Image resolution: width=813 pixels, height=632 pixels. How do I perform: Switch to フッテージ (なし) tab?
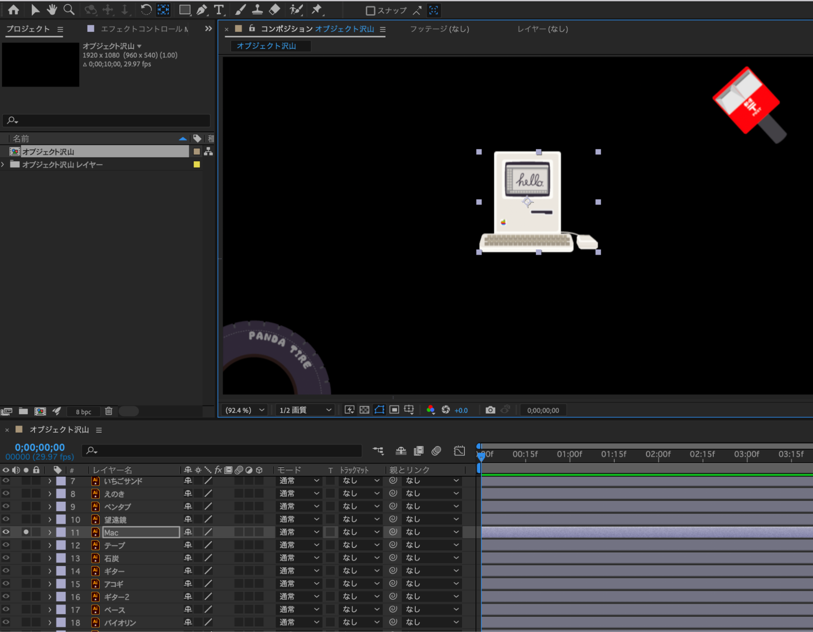439,29
